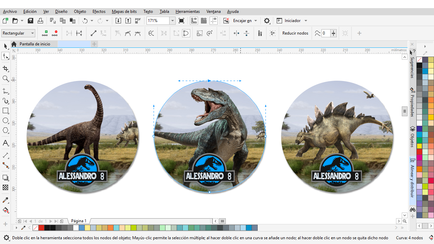Click reflect nodes horizontally icon
Image resolution: width=434 pixels, height=244 pixels.
[x=237, y=33]
